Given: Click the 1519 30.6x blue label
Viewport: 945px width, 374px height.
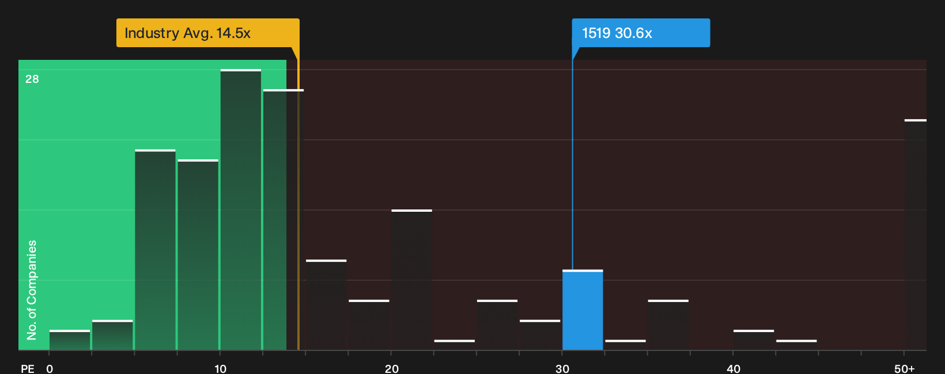Looking at the screenshot, I should point(641,33).
